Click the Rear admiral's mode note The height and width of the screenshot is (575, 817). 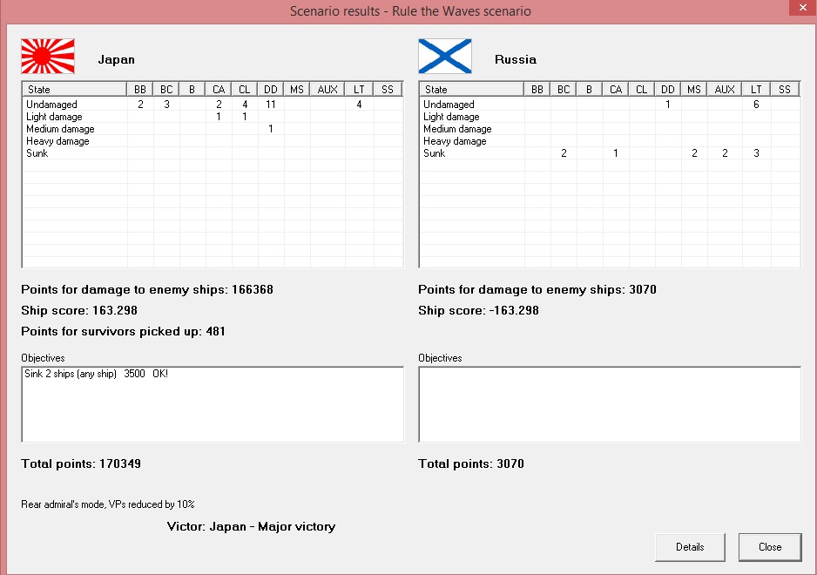coord(108,504)
